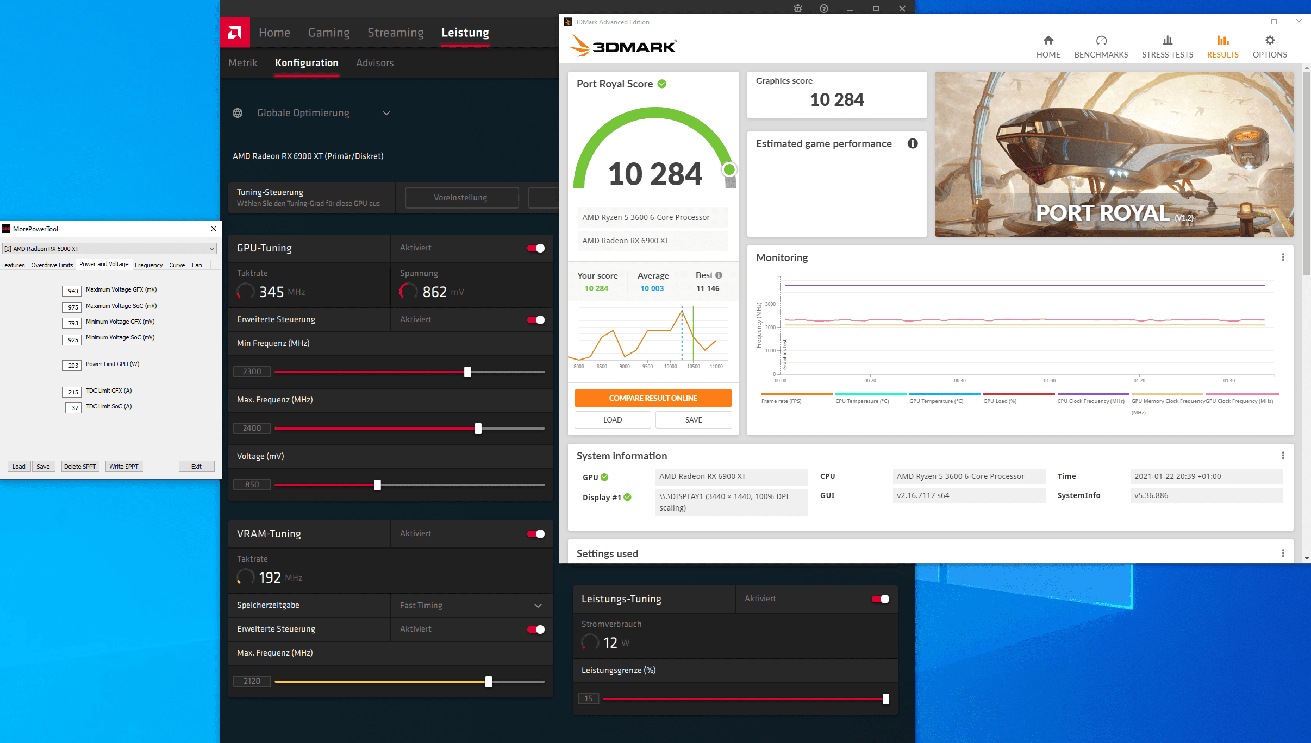Open the Advisors sub-tab

[x=375, y=63]
